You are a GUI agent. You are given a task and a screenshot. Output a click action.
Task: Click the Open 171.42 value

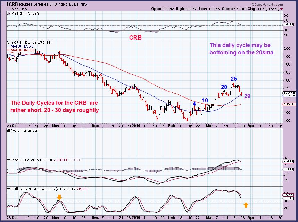pyautogui.click(x=163, y=9)
